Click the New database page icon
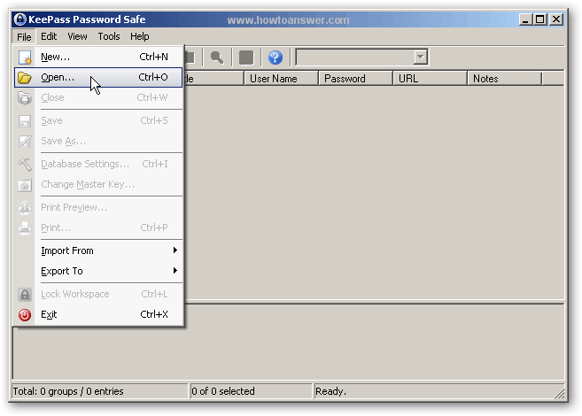 click(x=25, y=58)
